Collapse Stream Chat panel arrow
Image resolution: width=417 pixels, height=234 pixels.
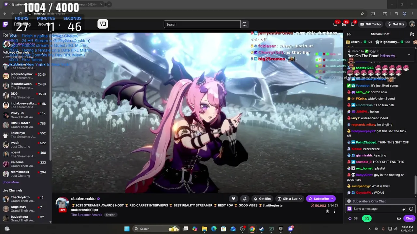pos(349,34)
